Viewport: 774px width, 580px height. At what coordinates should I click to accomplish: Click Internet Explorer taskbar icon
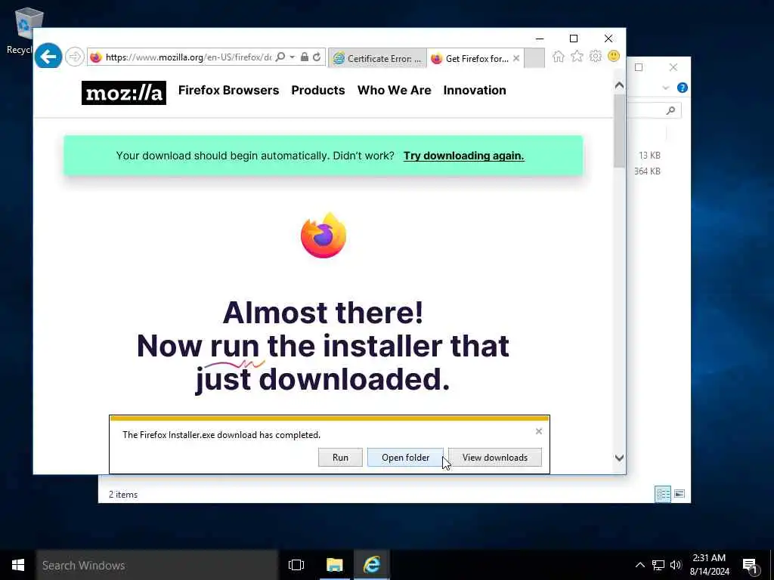[x=372, y=565]
